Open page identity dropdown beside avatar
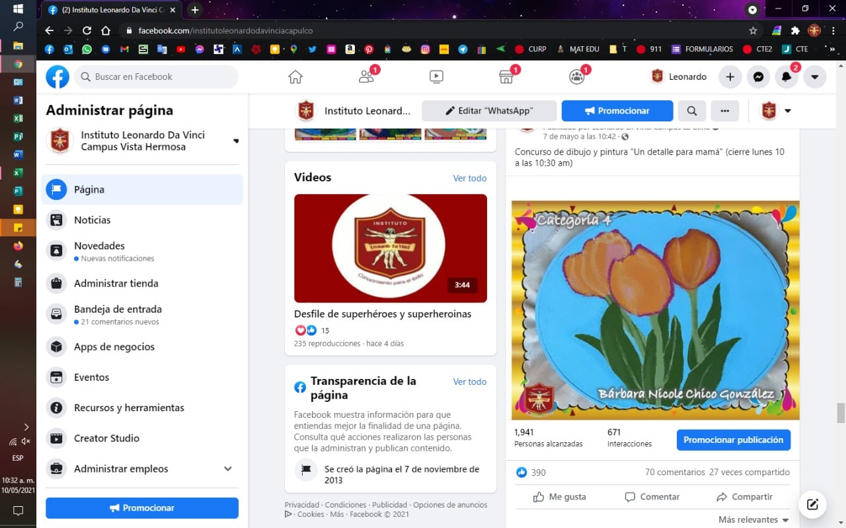 coord(788,111)
